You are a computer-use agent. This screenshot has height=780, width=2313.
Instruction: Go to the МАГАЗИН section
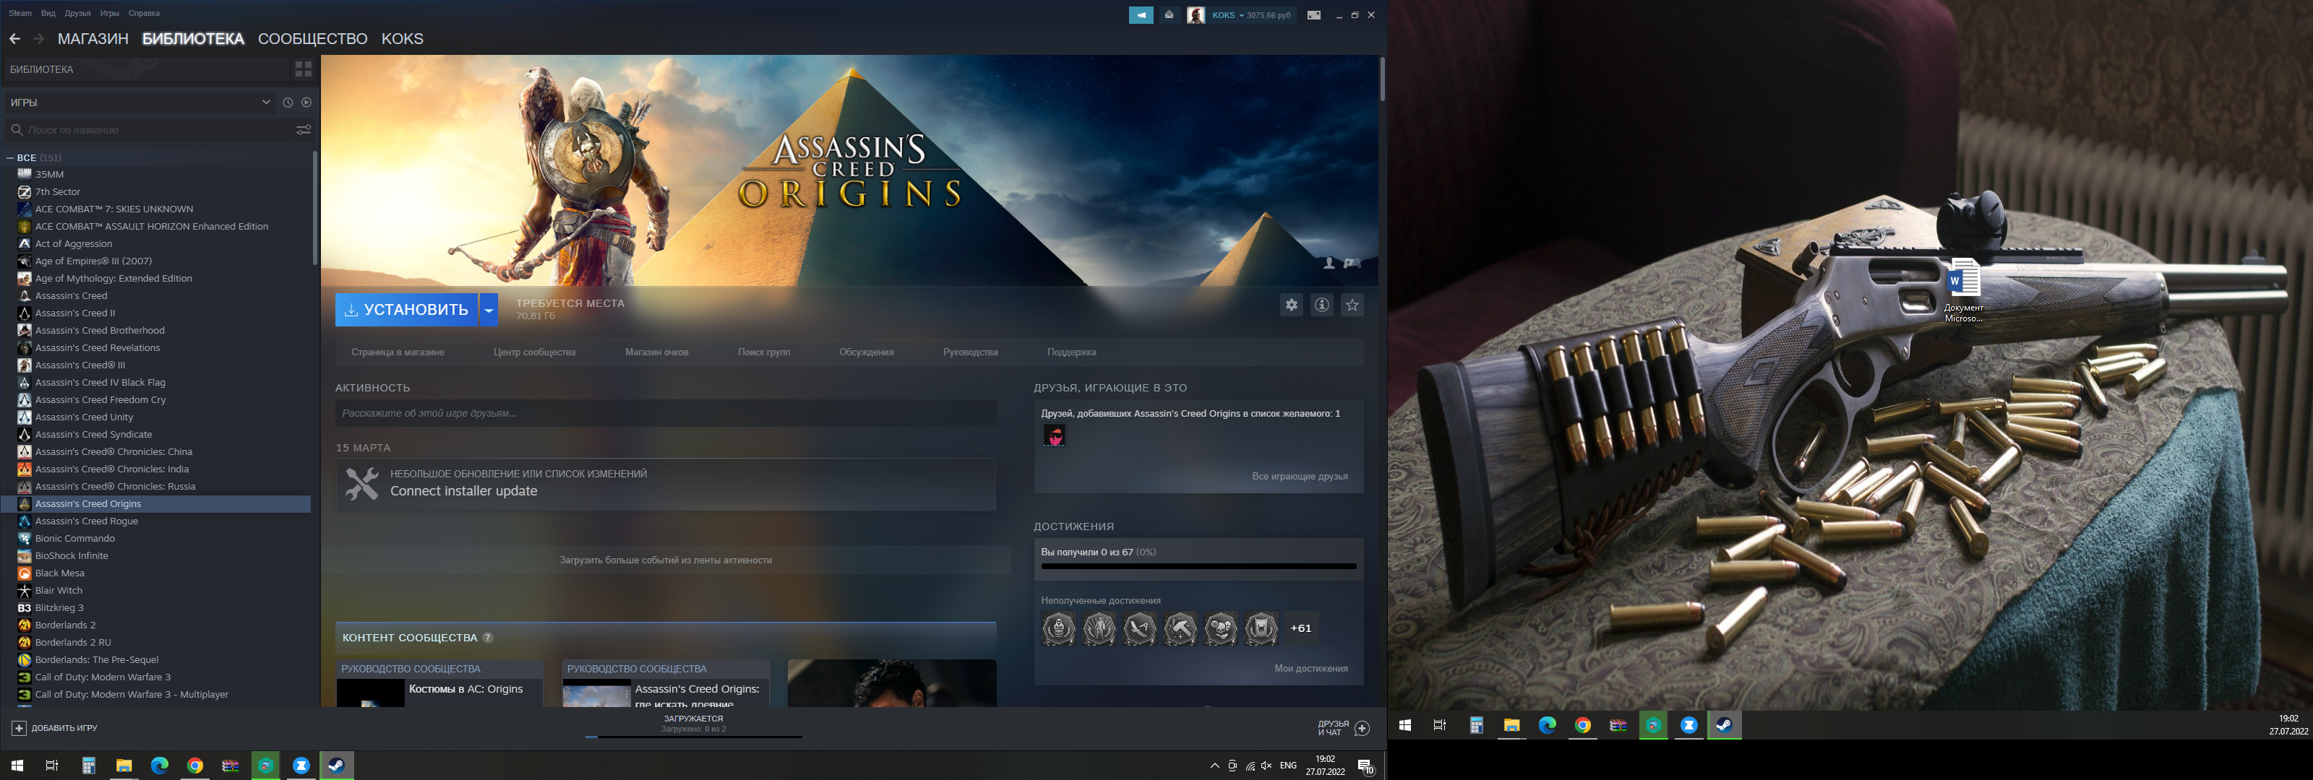pyautogui.click(x=93, y=38)
